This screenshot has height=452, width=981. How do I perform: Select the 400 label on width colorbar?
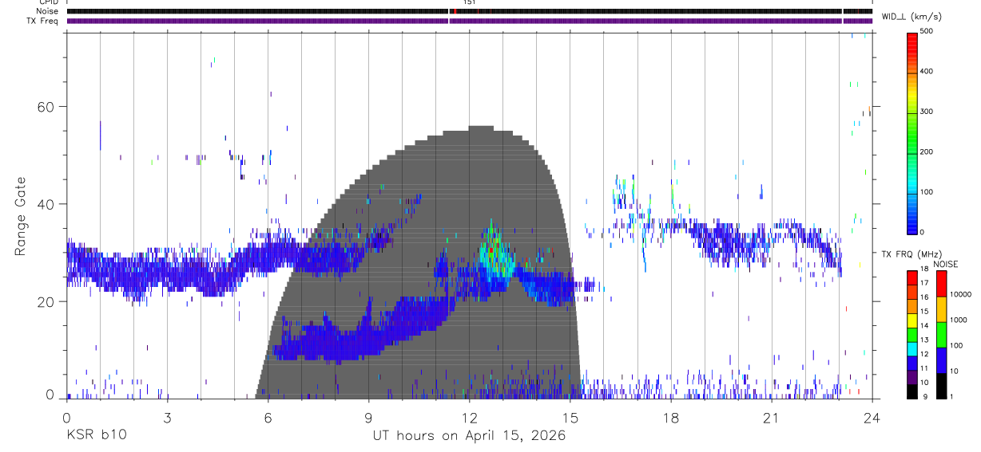pyautogui.click(x=927, y=71)
